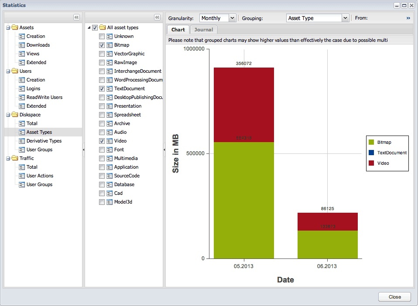Click the TextDocument blue legend swatch
The image size is (418, 306).
(x=371, y=153)
